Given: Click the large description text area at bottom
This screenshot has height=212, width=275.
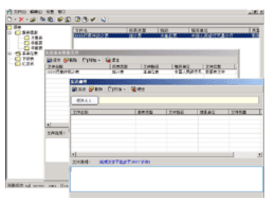Looking at the screenshot, I should pos(167,179).
